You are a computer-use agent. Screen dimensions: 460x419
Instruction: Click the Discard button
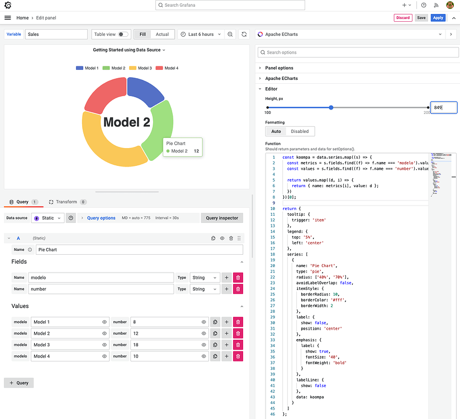(402, 17)
